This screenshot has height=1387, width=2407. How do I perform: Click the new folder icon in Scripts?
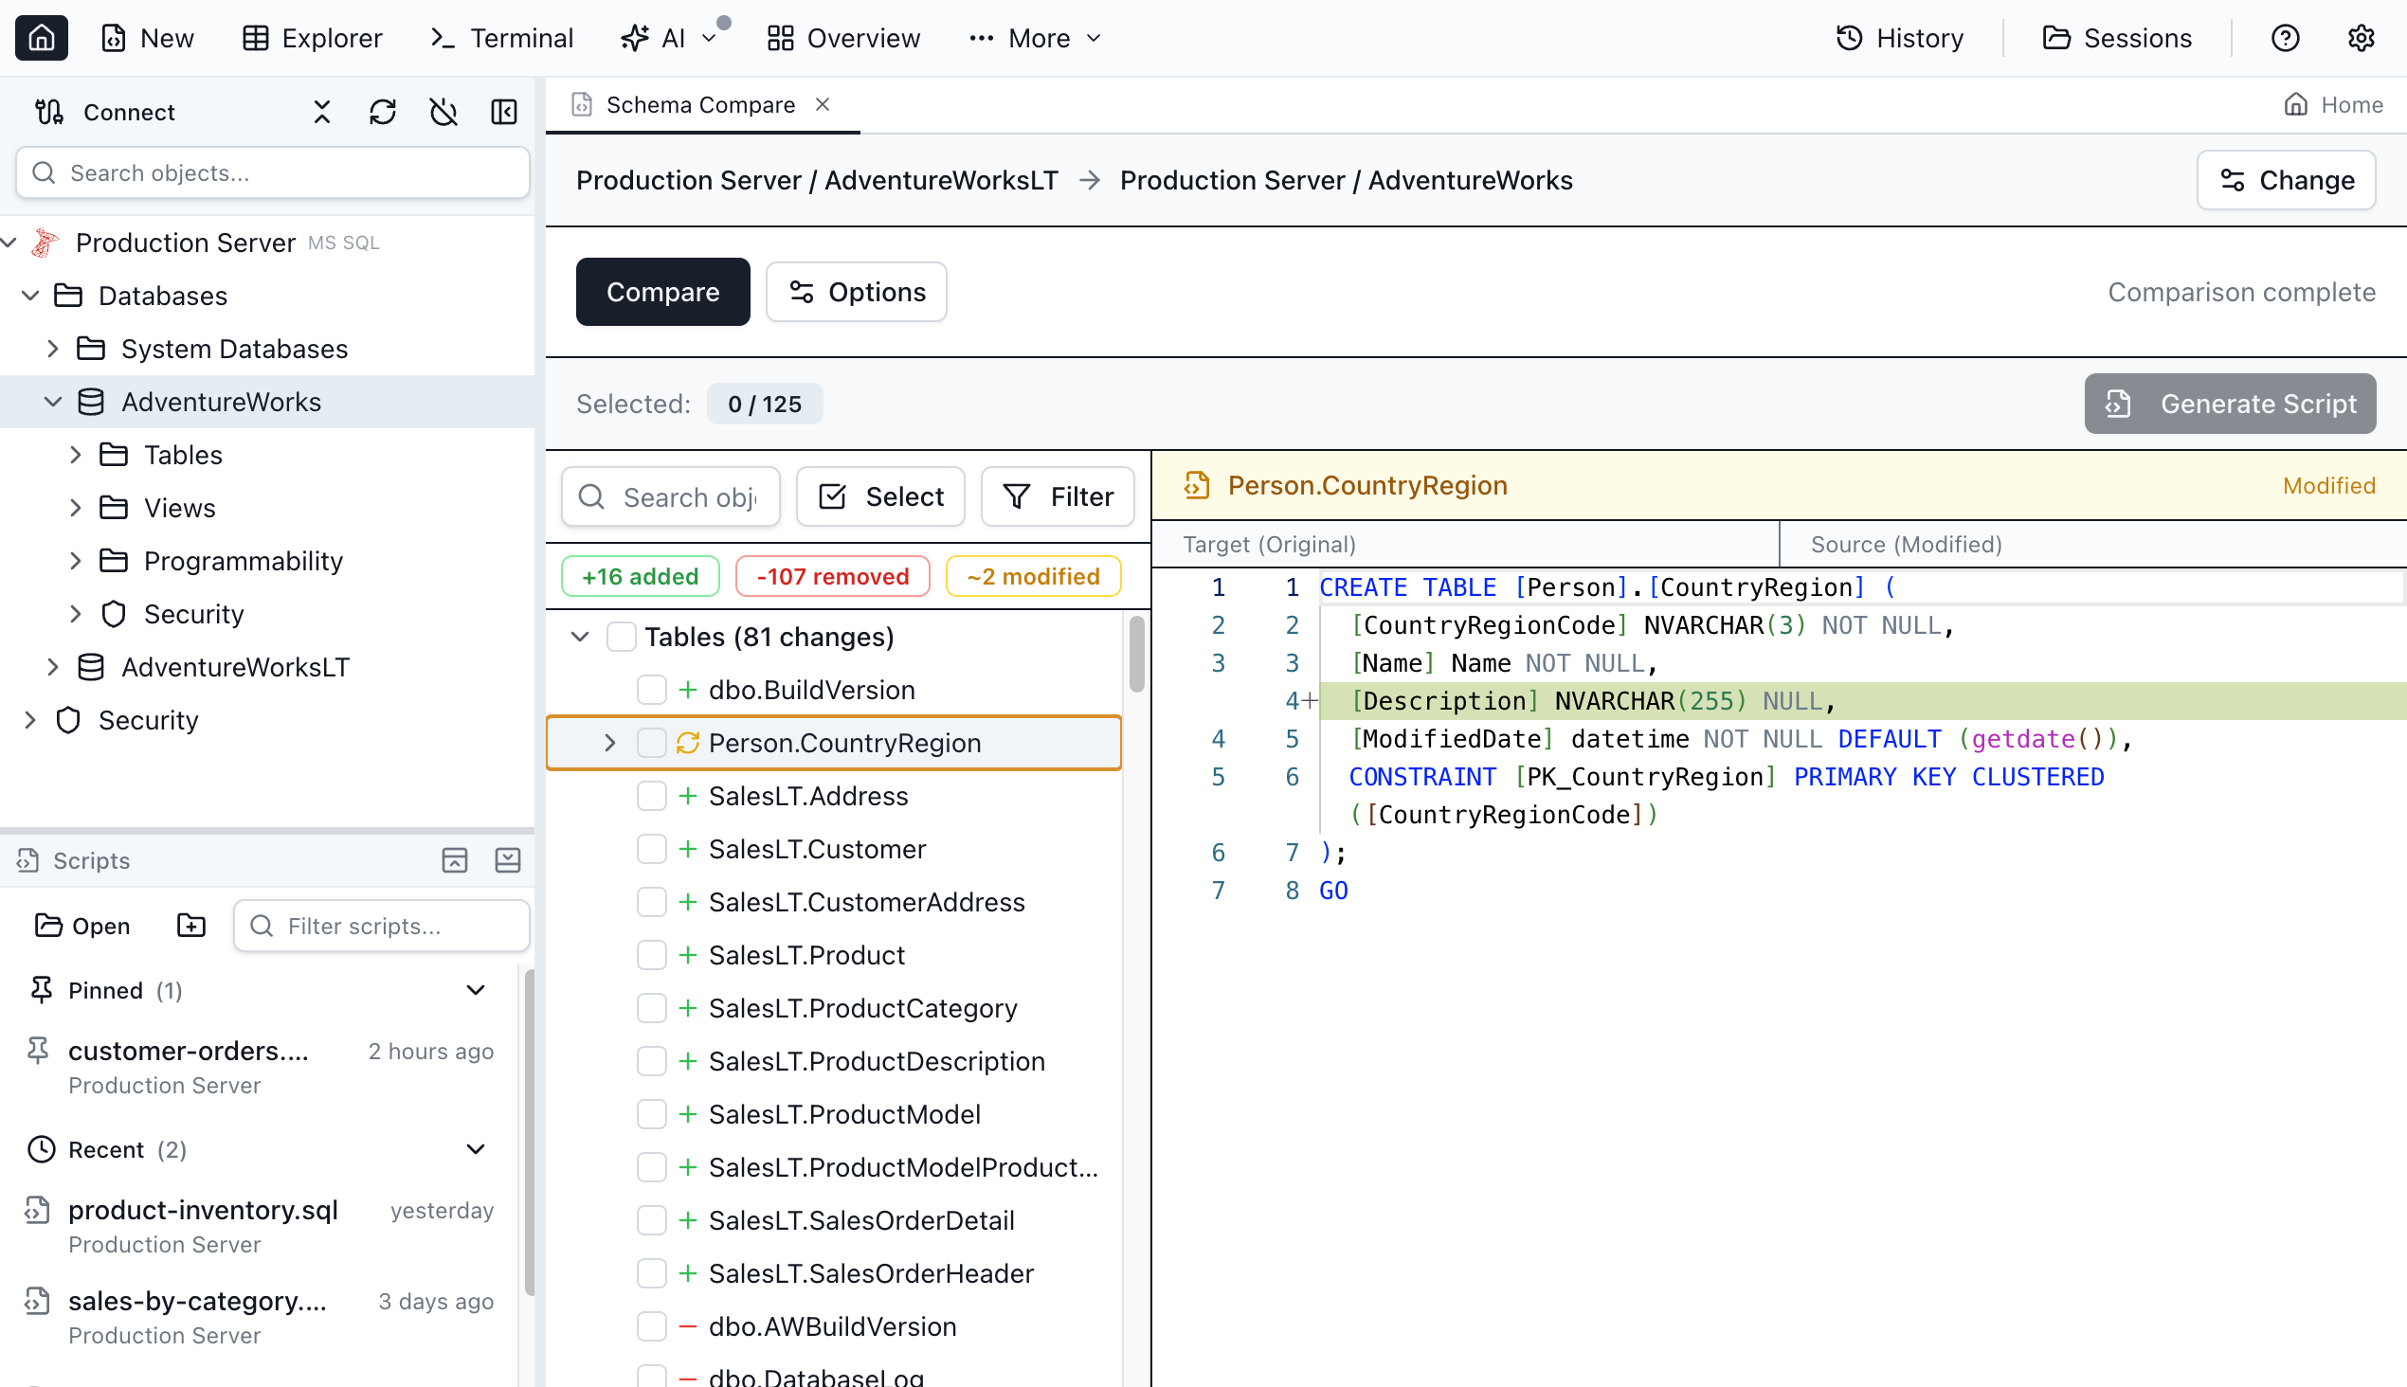[191, 925]
